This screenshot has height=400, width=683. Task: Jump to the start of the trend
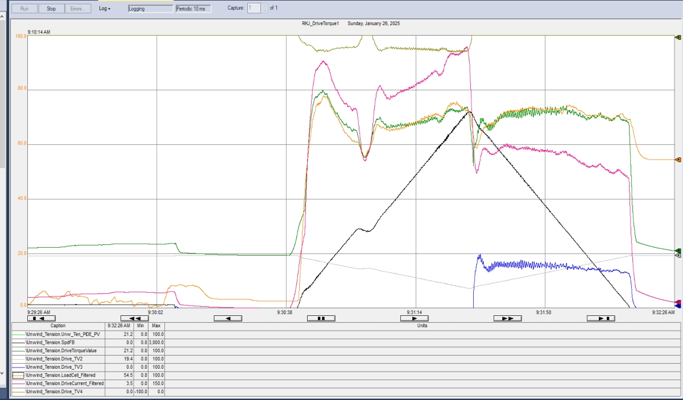(41, 318)
